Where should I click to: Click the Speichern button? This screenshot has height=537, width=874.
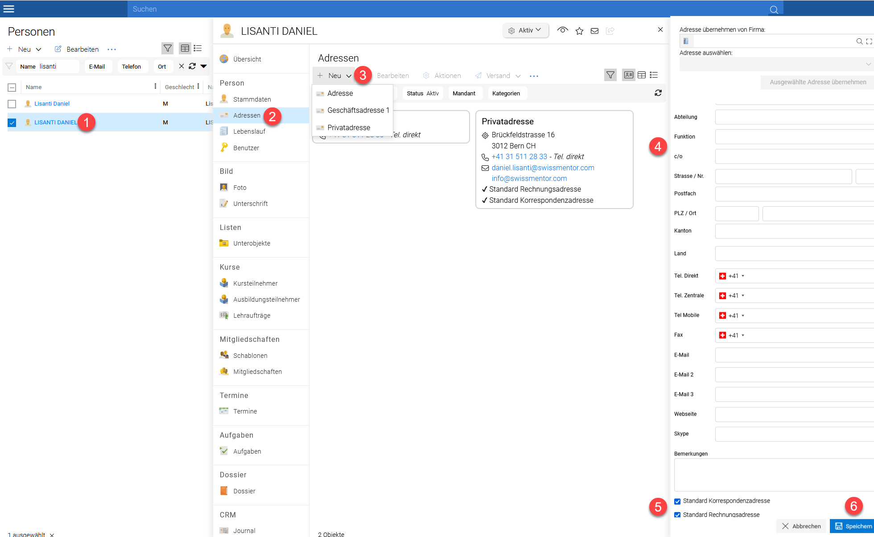(x=852, y=526)
